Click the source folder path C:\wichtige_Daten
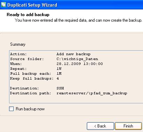This screenshot has width=143, height=132. (x=77, y=59)
